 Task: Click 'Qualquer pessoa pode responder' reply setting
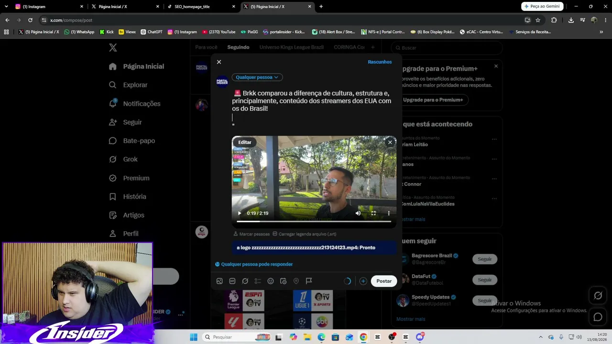[254, 264]
